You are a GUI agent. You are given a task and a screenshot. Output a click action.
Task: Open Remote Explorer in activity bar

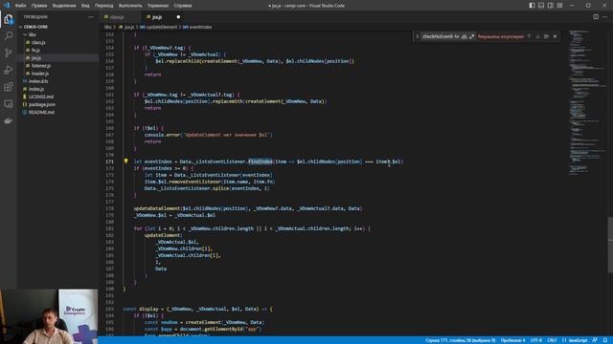pos(9,104)
